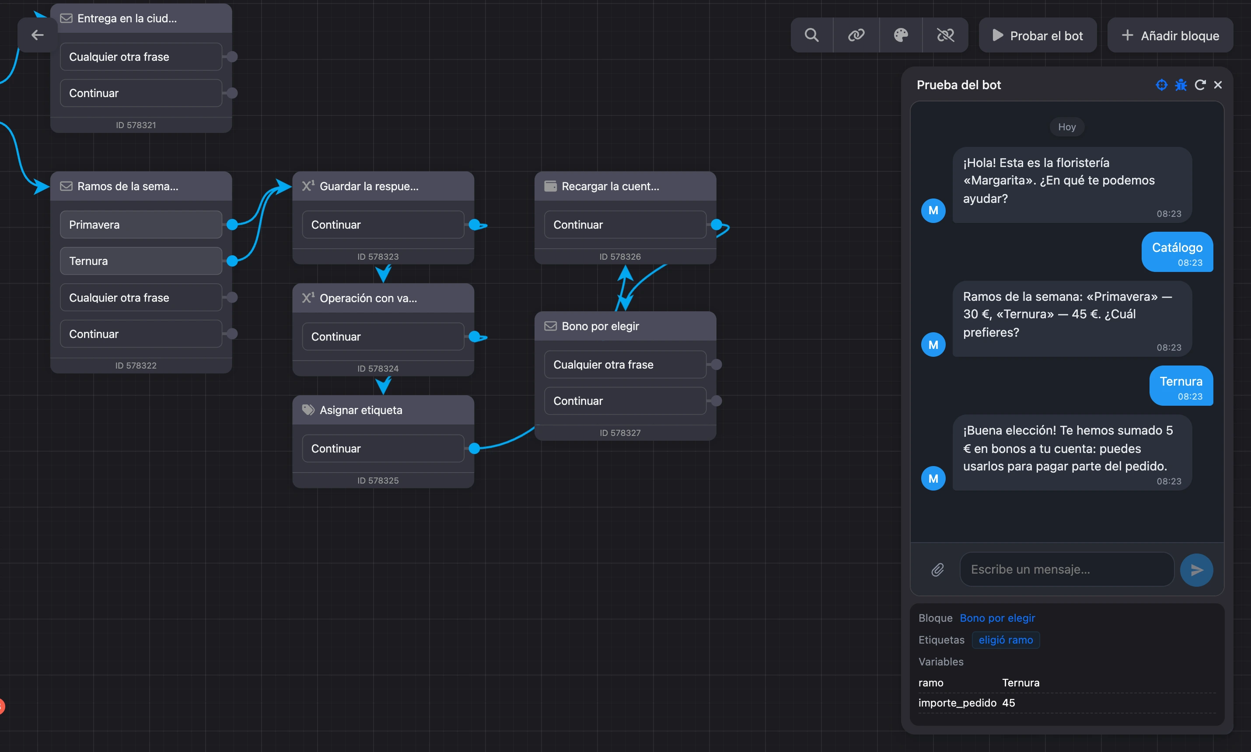Click the target locate icon in Prueba del bot

point(1161,85)
